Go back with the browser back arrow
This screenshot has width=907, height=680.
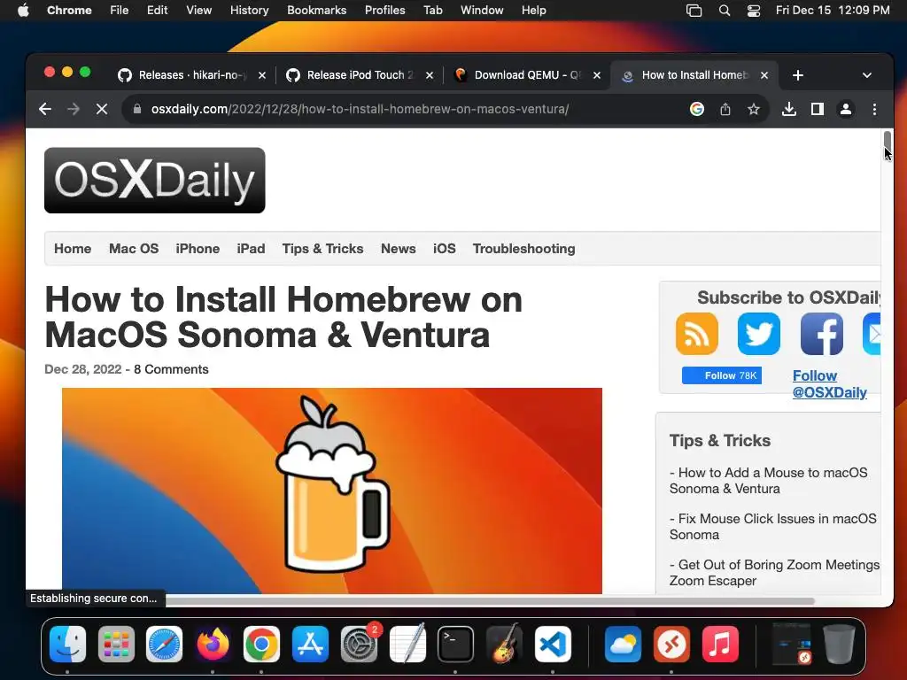click(45, 109)
